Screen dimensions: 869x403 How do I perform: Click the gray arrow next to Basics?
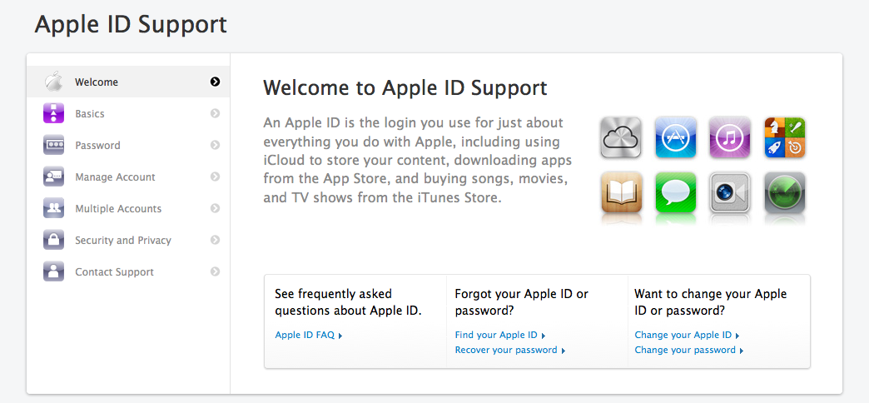(215, 113)
